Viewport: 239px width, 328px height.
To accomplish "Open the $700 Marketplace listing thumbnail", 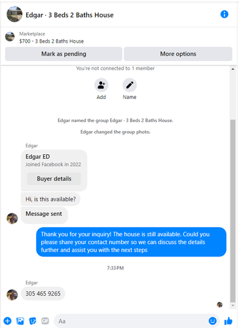I will coord(10,37).
